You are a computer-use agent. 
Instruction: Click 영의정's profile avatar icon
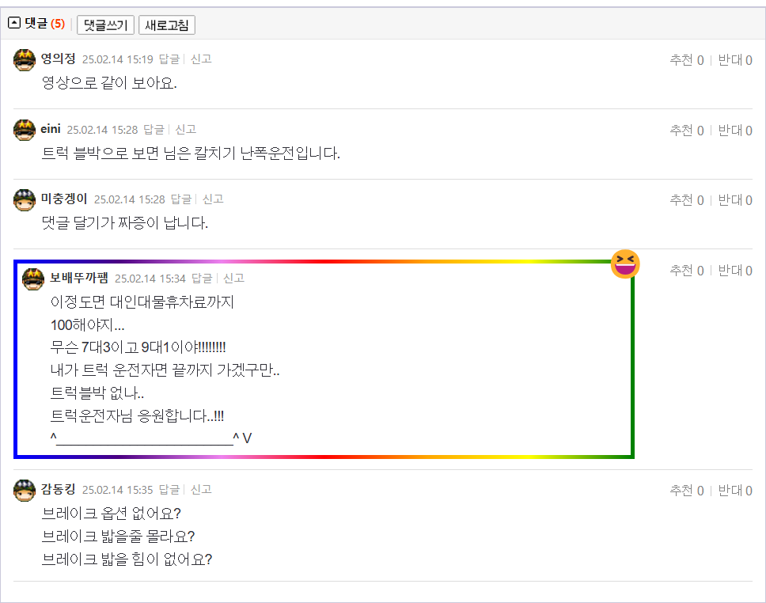[25, 59]
